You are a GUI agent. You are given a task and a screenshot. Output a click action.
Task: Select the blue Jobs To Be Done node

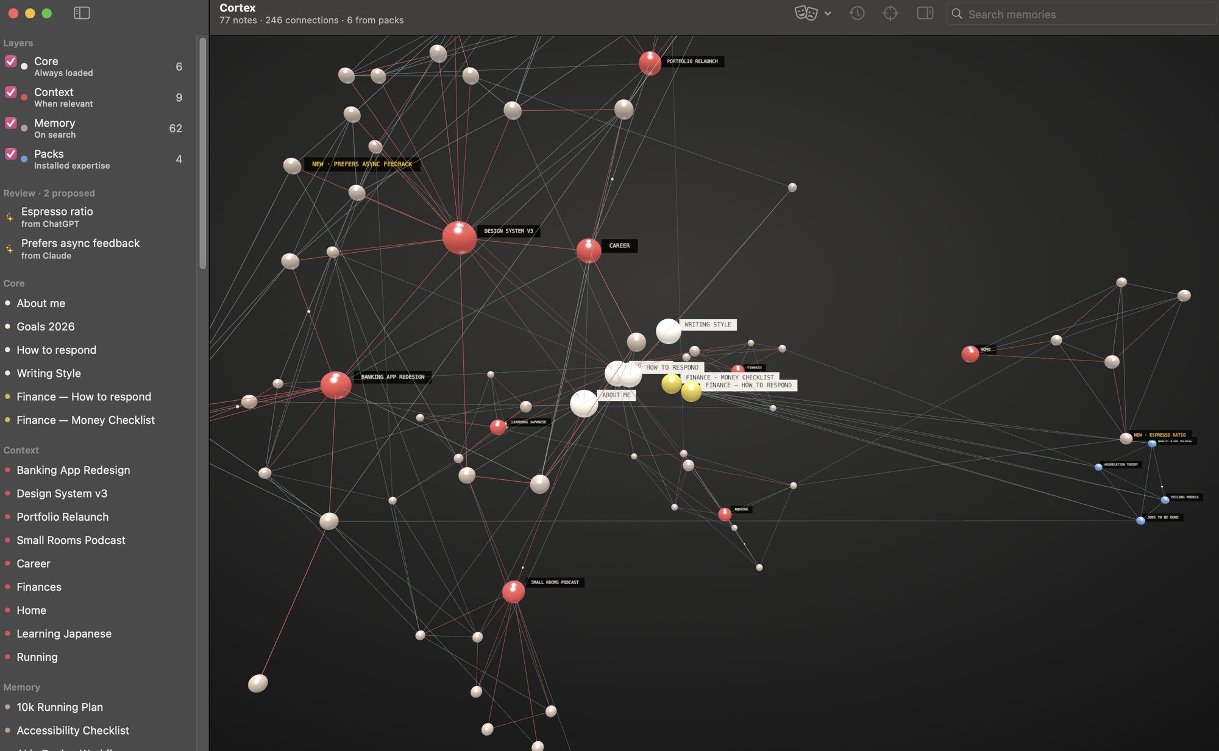(x=1140, y=521)
